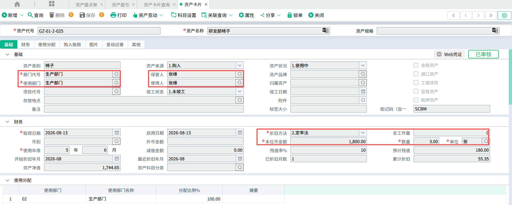Click translate icon in 资产规格 field
This screenshot has width=512, height=205.
click(x=495, y=30)
